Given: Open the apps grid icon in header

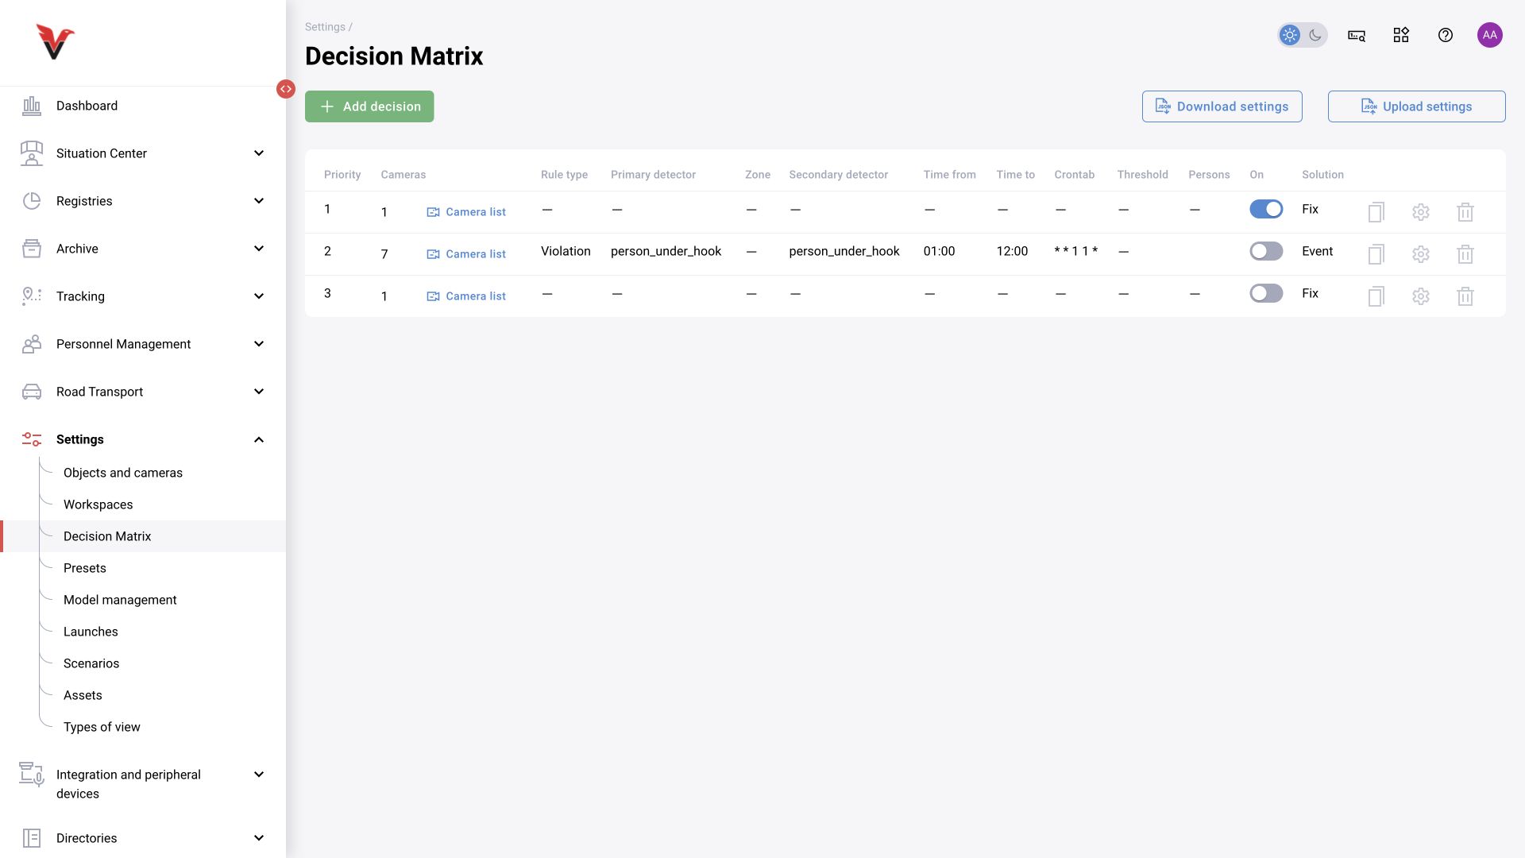Looking at the screenshot, I should 1401,35.
